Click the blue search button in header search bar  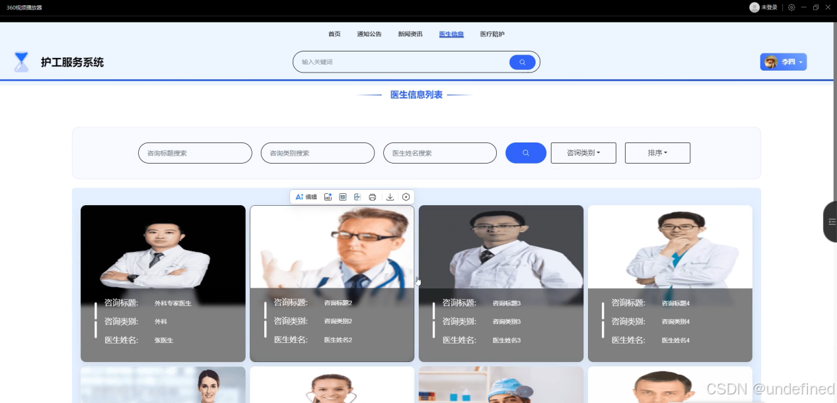coord(522,62)
